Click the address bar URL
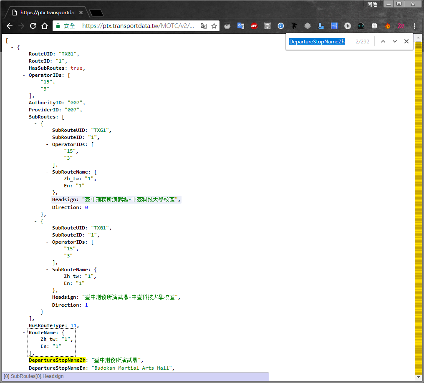The image size is (424, 383). coord(138,26)
